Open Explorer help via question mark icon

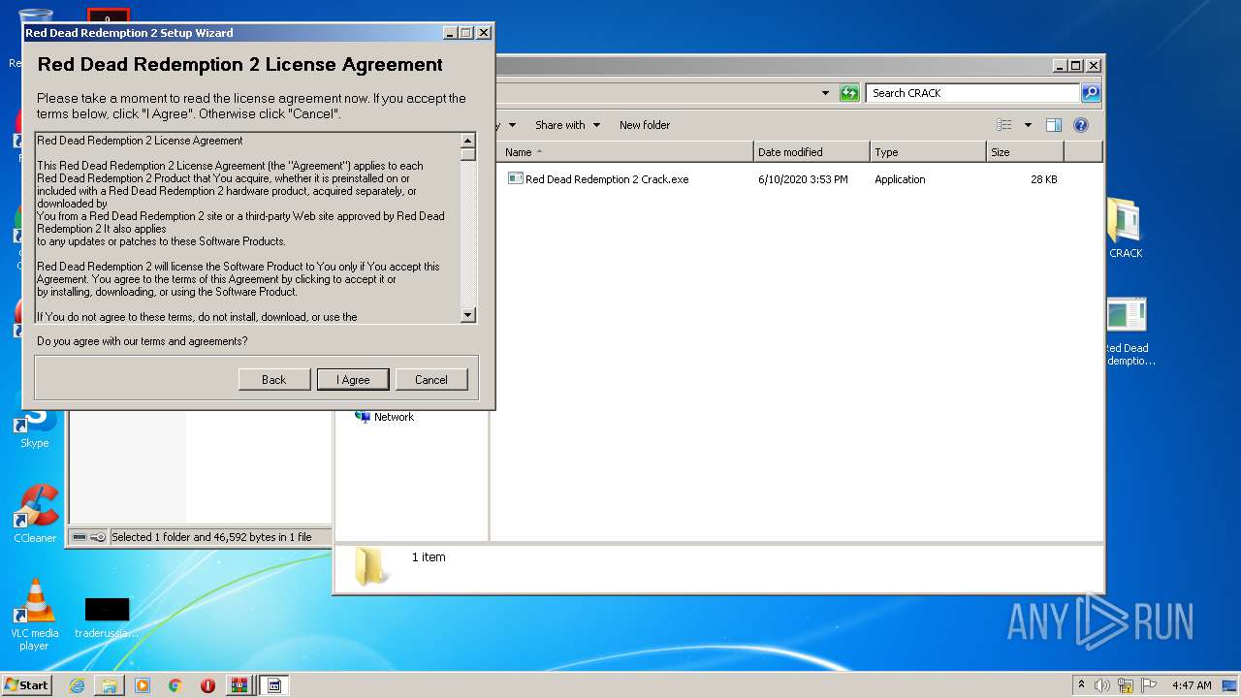tap(1081, 125)
